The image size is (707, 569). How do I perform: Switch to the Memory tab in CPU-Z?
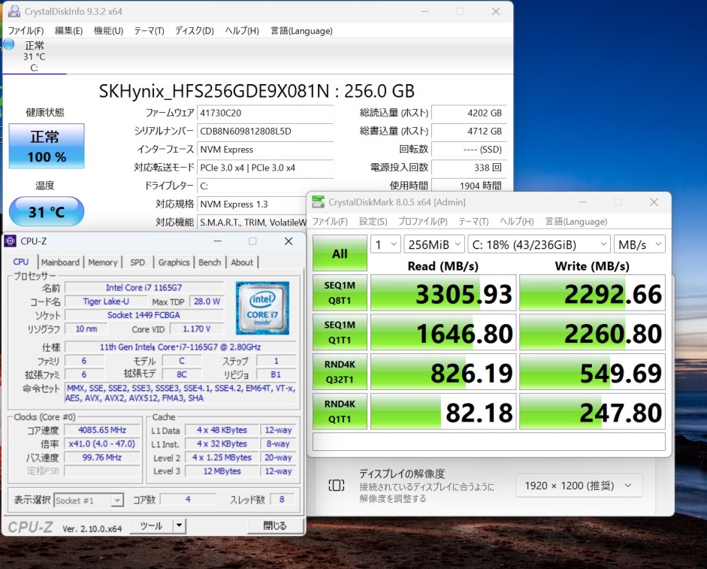pyautogui.click(x=103, y=262)
